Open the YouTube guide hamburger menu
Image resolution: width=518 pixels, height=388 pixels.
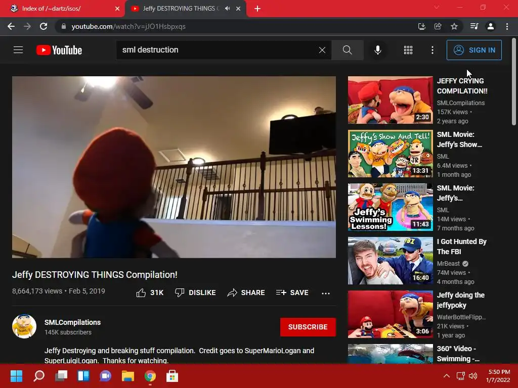click(18, 50)
